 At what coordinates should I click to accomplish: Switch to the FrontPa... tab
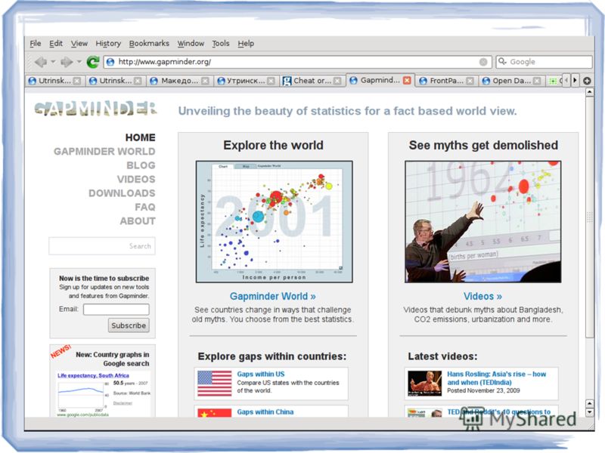tap(446, 81)
